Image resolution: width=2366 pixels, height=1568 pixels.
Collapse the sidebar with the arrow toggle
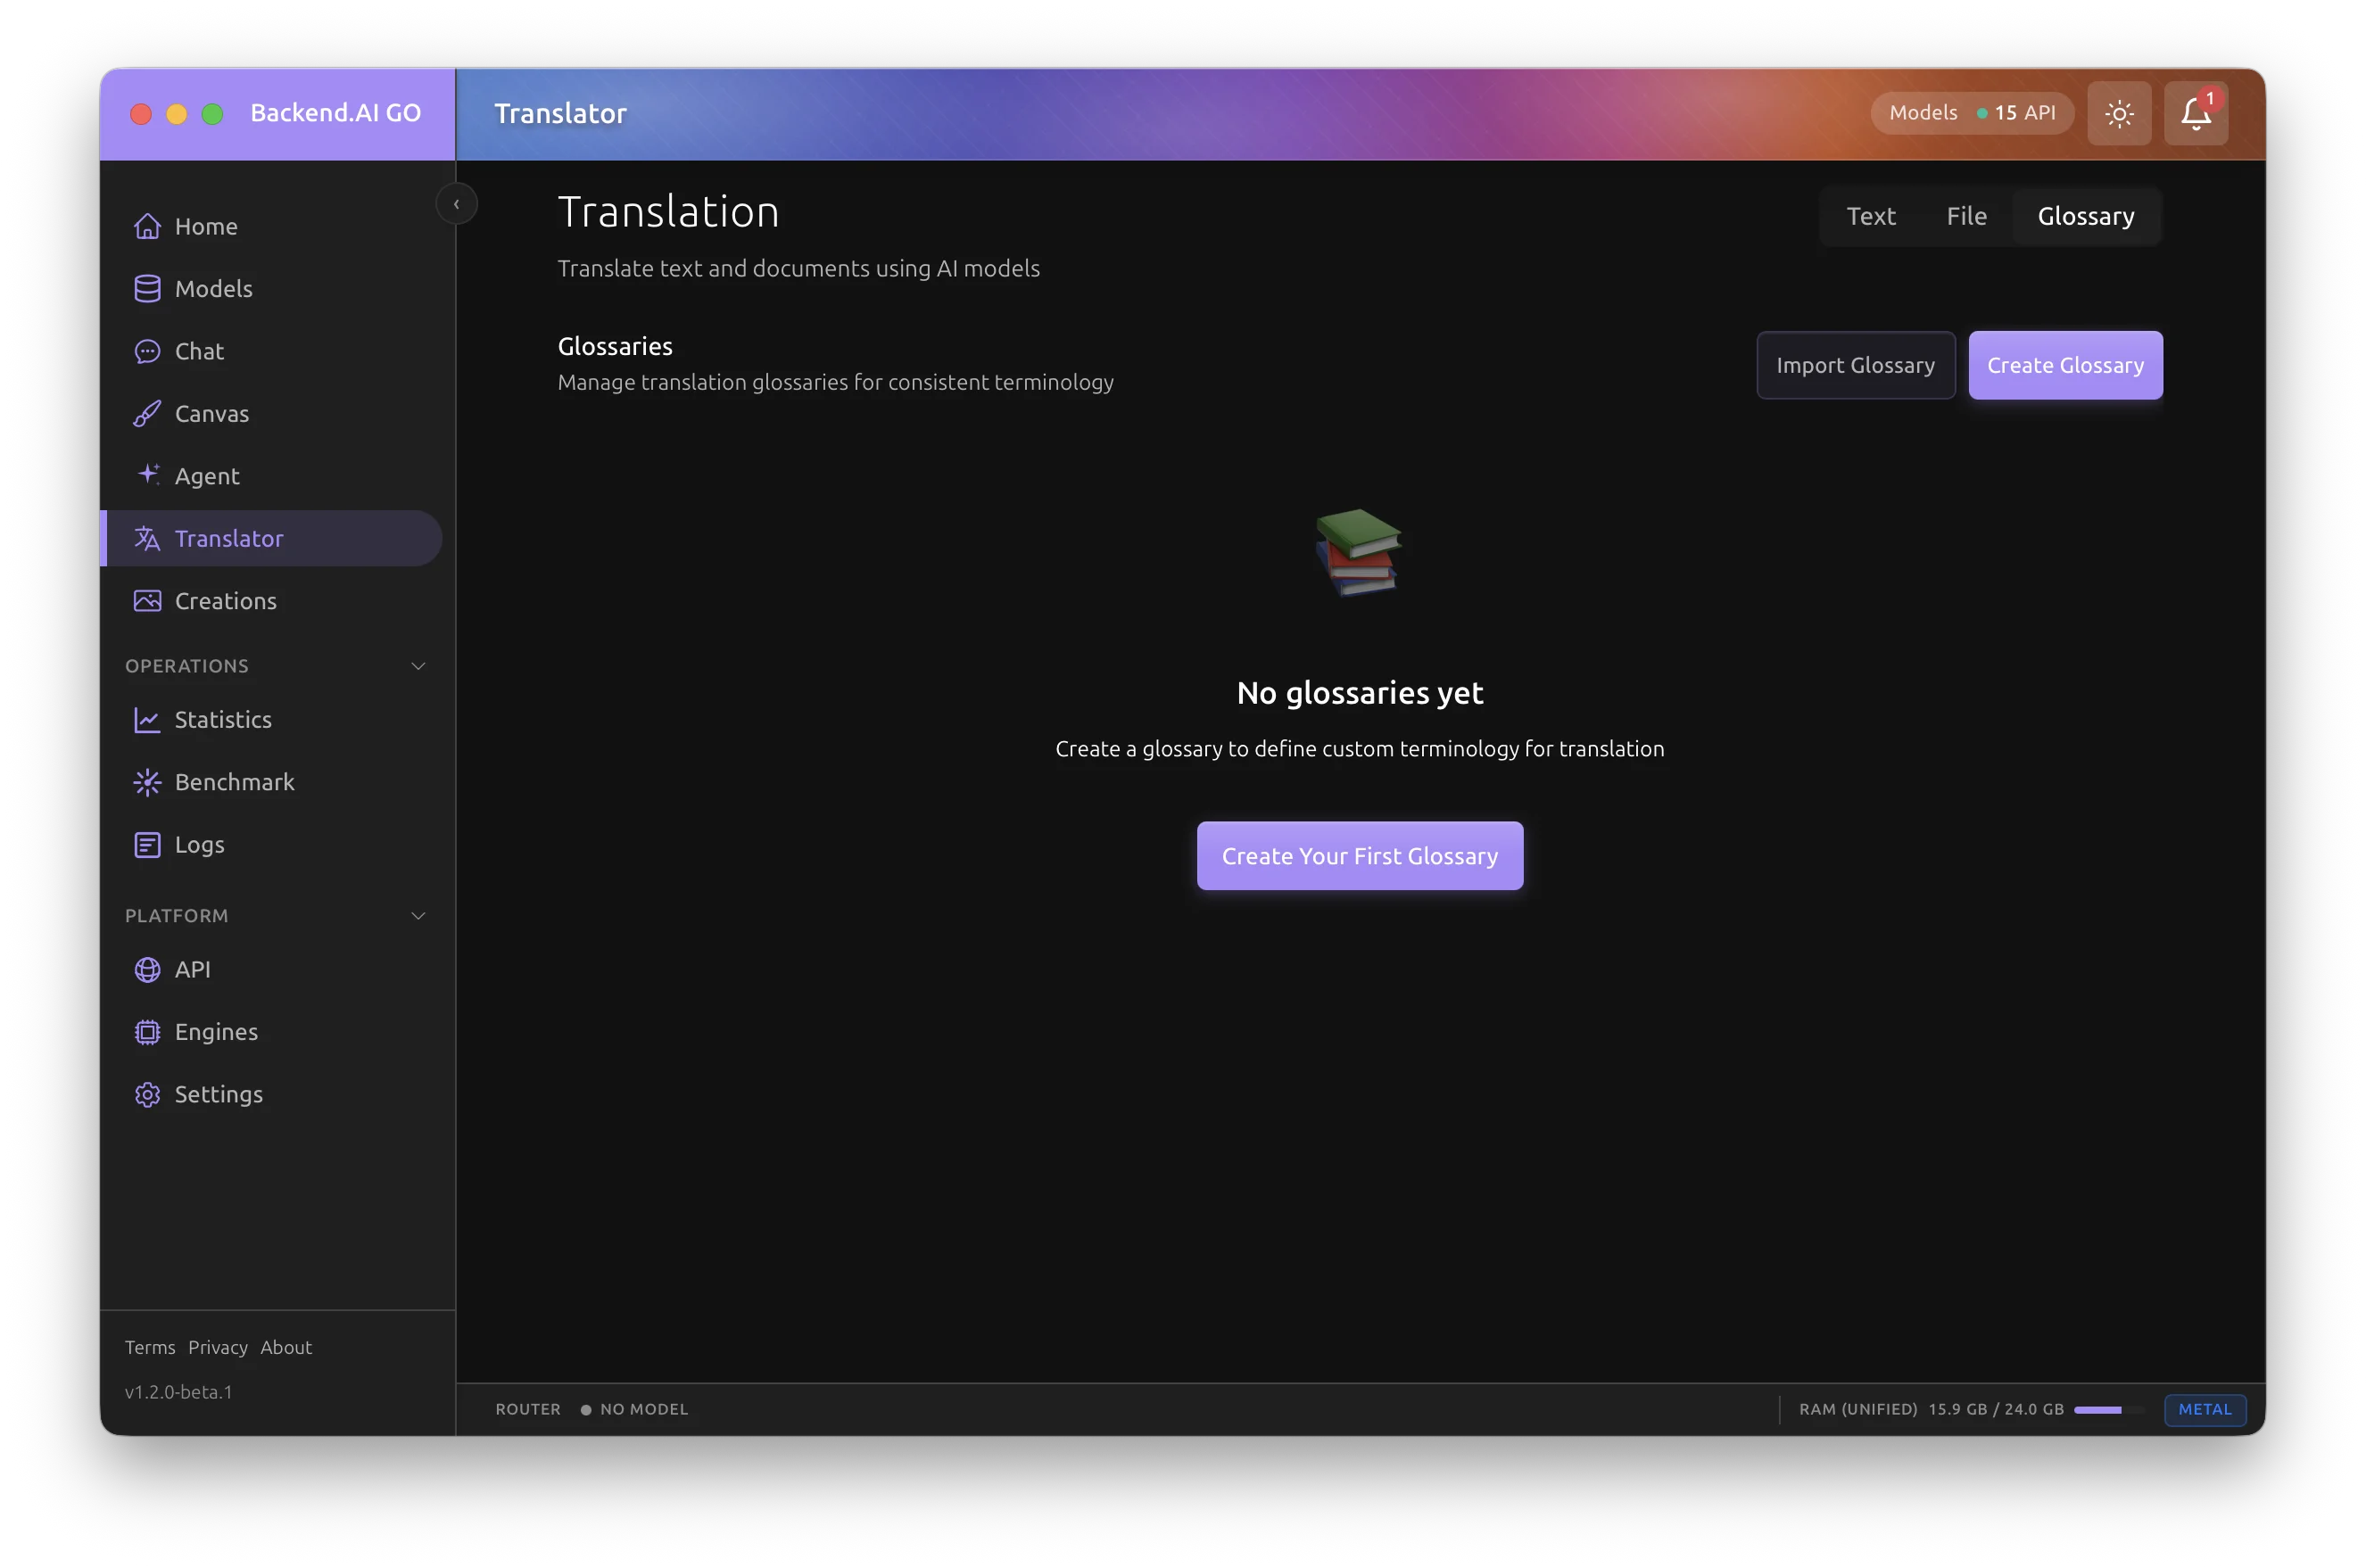[456, 204]
